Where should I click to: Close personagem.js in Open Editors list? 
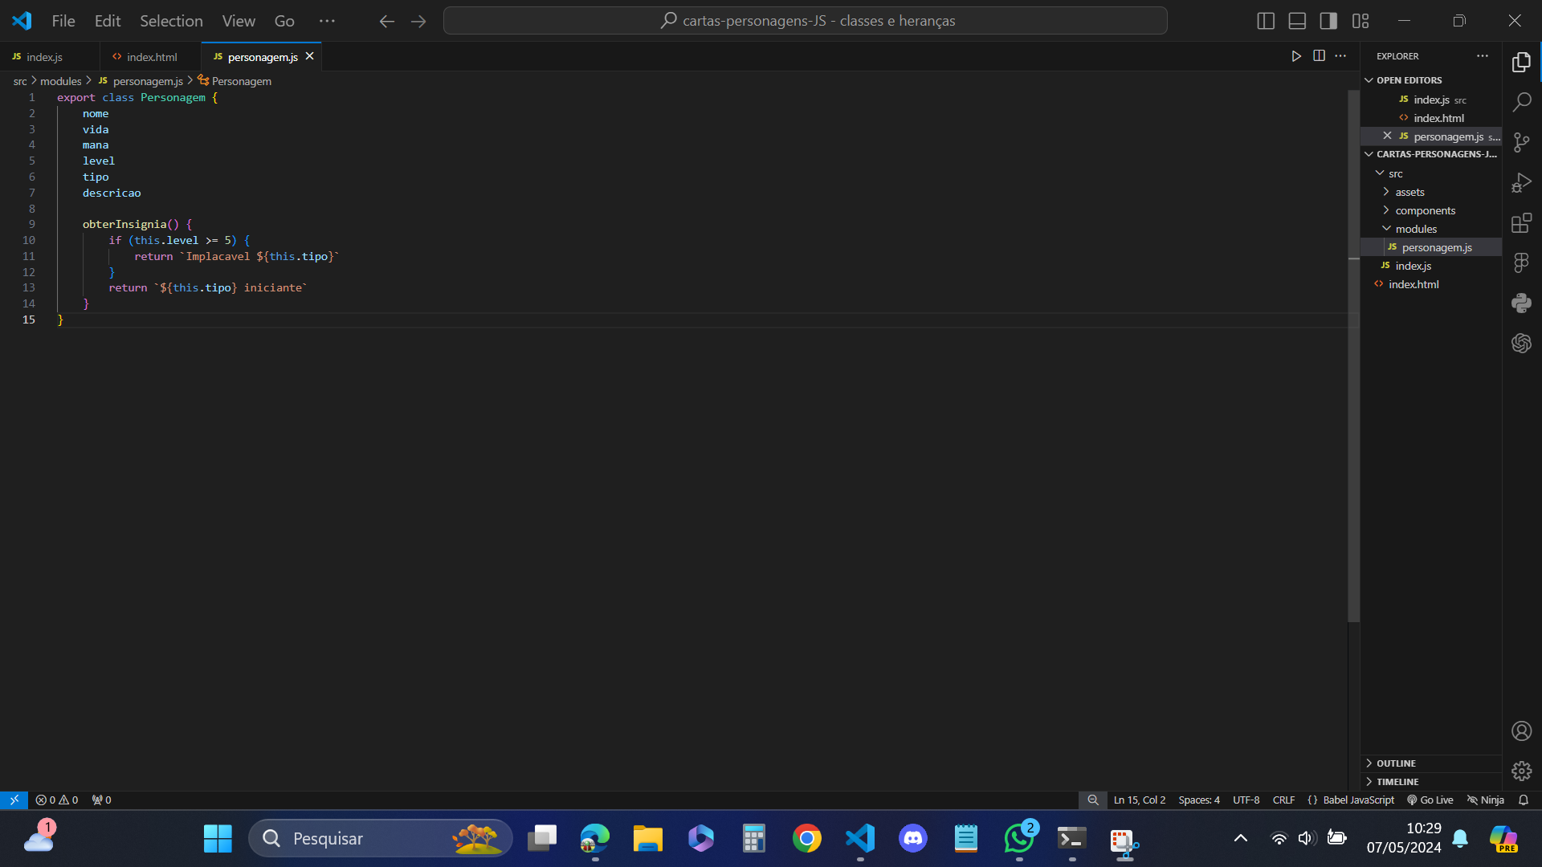coord(1387,136)
